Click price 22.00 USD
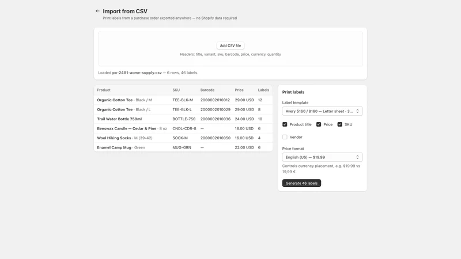Viewport: 461px width, 259px height. click(x=244, y=147)
